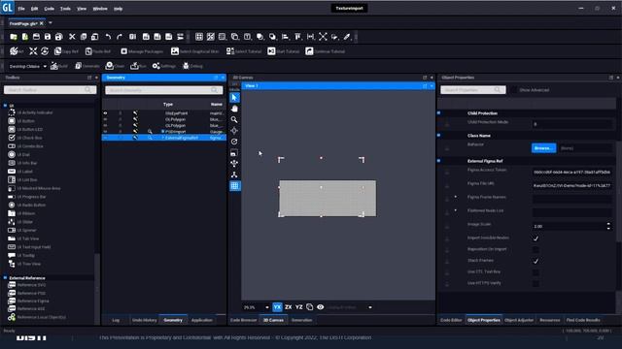This screenshot has height=349, width=622.
Task: Click the Copy Ref toolbar icon
Action: click(x=58, y=51)
